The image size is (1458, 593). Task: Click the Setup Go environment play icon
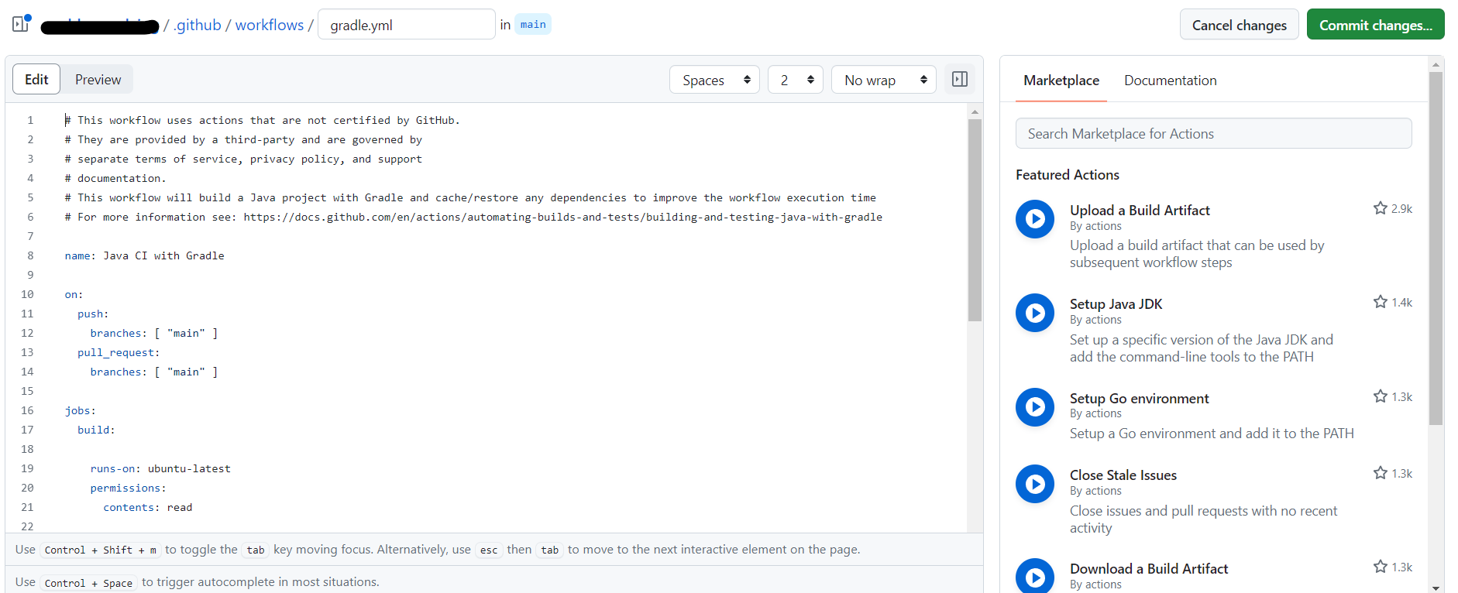point(1035,407)
